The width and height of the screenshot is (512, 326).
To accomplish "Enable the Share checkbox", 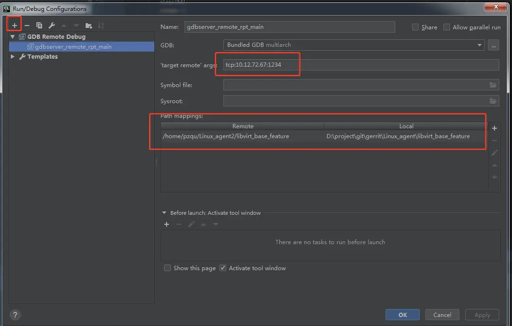I will pos(415,27).
